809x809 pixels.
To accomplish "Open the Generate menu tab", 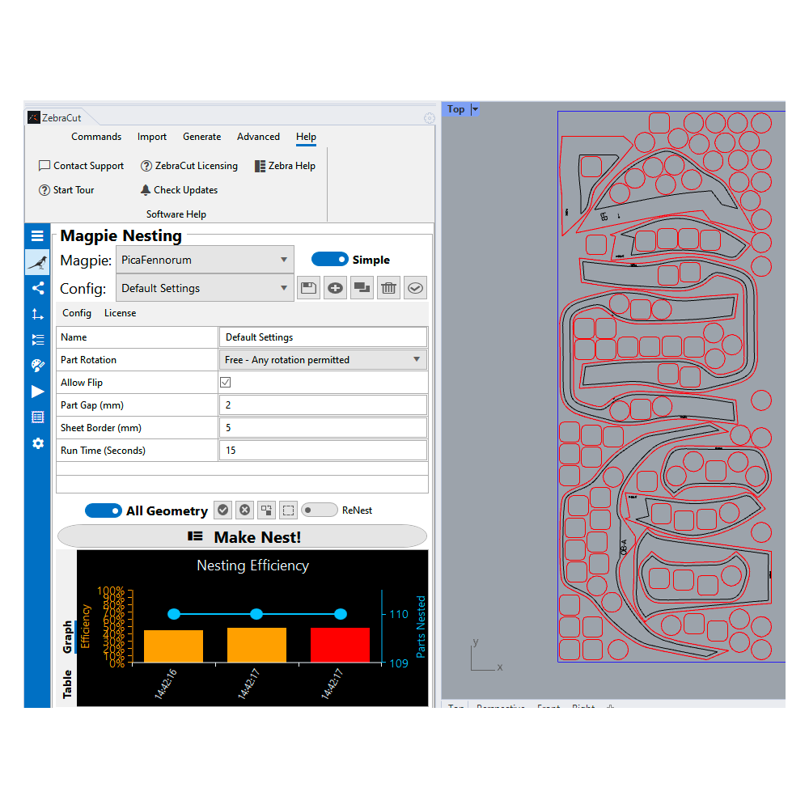I will 201,137.
